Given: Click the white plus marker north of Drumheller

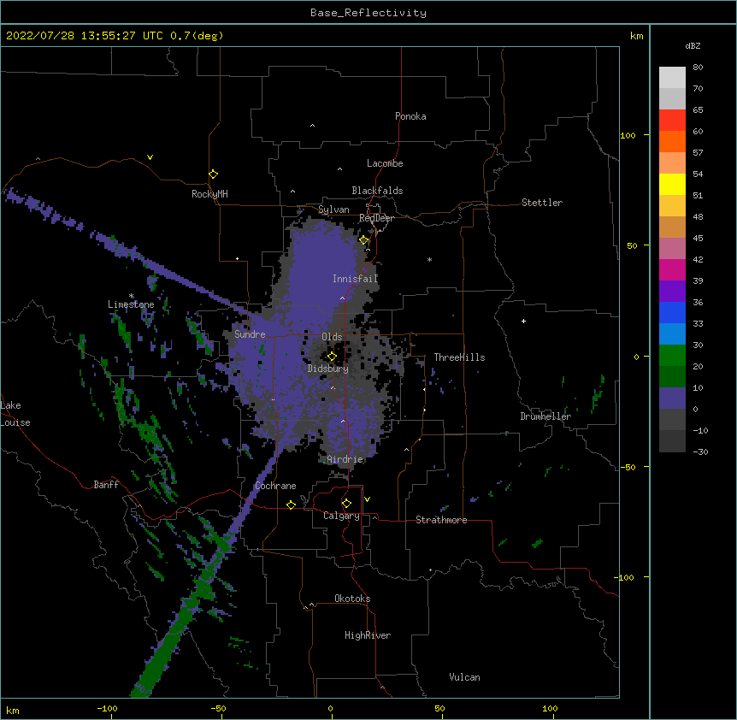Looking at the screenshot, I should point(523,321).
